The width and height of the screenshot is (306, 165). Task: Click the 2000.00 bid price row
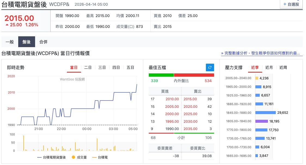(172, 114)
